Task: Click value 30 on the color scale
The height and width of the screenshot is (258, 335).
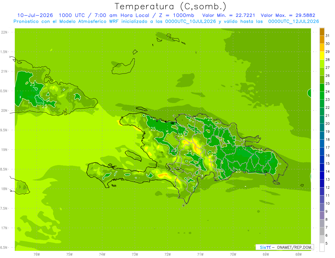Action: click(328, 44)
